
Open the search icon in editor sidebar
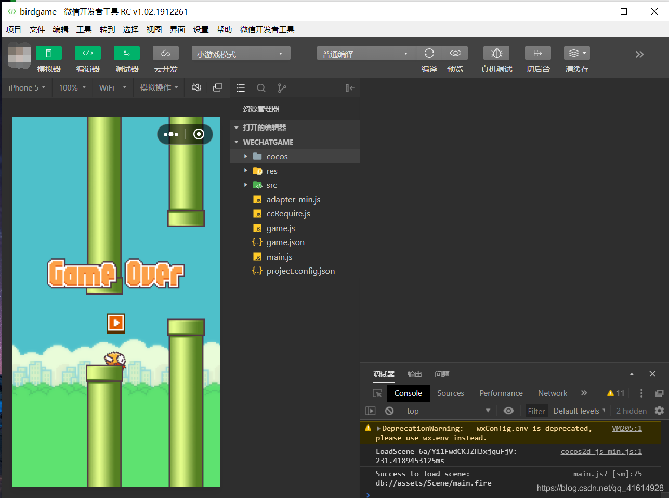(261, 88)
